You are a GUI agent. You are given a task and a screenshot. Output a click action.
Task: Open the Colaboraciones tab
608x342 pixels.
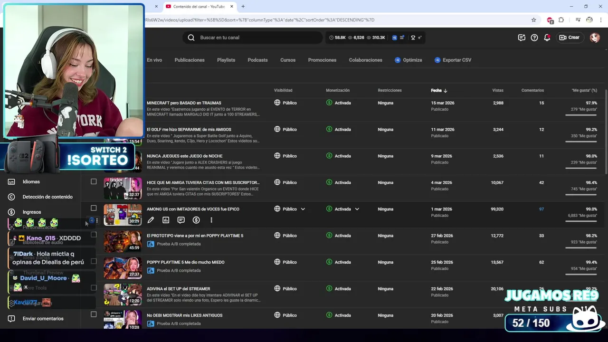pos(366,60)
